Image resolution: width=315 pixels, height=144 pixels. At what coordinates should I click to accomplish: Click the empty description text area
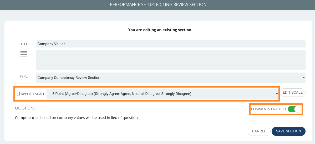(x=171, y=60)
